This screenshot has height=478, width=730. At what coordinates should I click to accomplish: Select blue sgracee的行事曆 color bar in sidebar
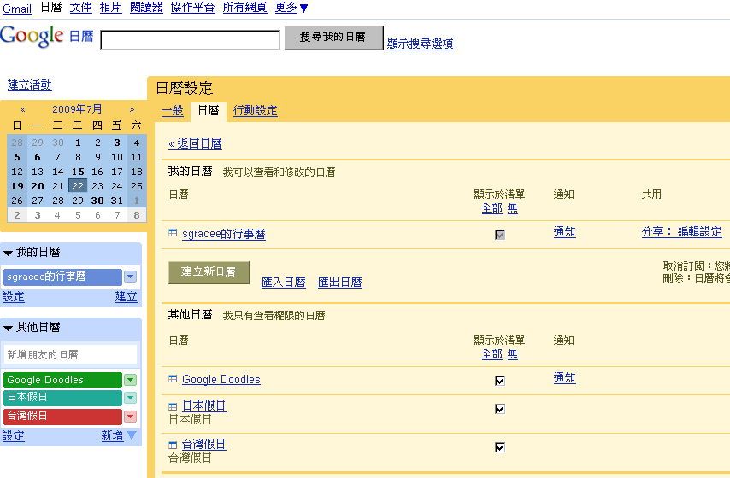click(x=62, y=277)
